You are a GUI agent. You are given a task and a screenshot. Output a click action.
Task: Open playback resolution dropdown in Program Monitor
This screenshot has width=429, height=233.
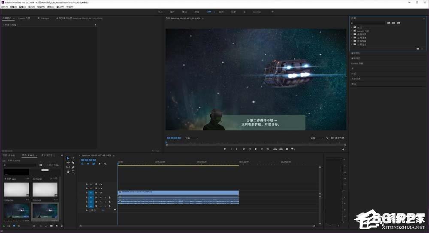tap(317, 138)
